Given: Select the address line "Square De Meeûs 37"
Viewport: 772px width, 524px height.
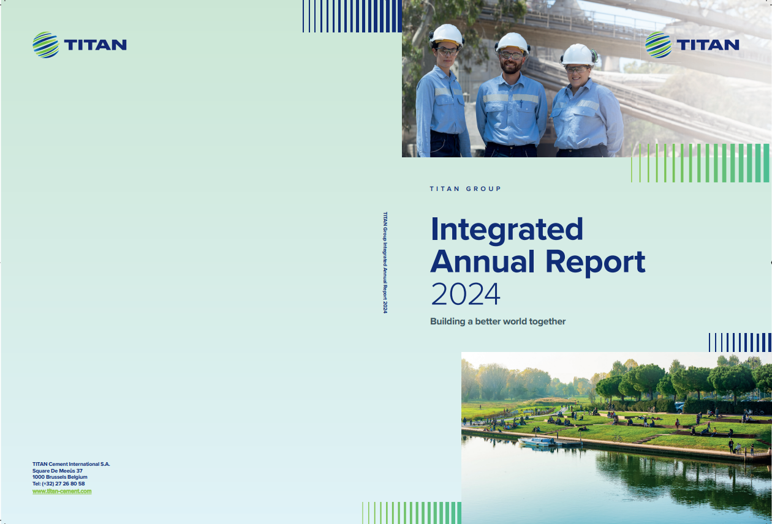Looking at the screenshot, I should point(58,471).
